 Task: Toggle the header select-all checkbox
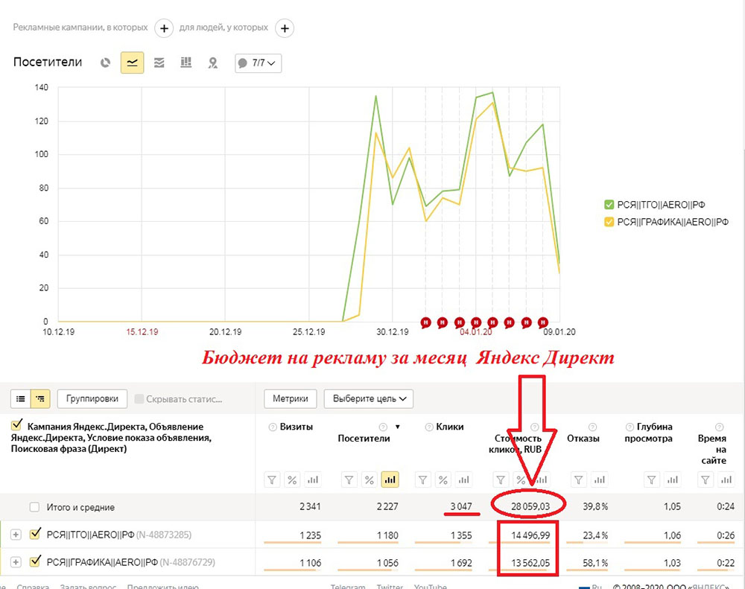[17, 424]
